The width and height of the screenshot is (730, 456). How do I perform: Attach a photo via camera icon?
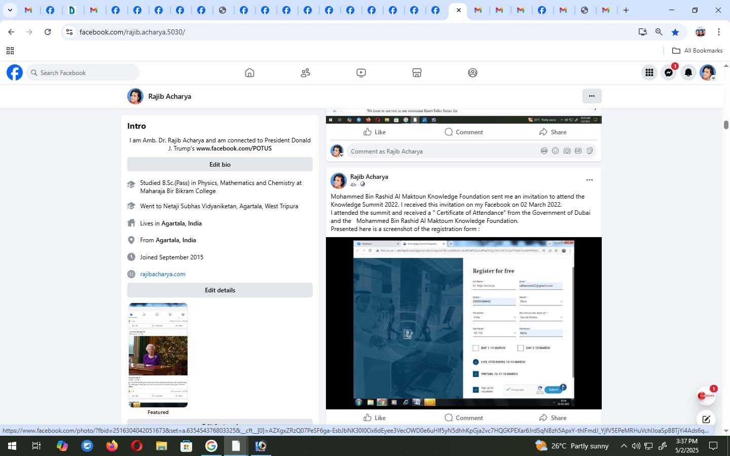567,151
